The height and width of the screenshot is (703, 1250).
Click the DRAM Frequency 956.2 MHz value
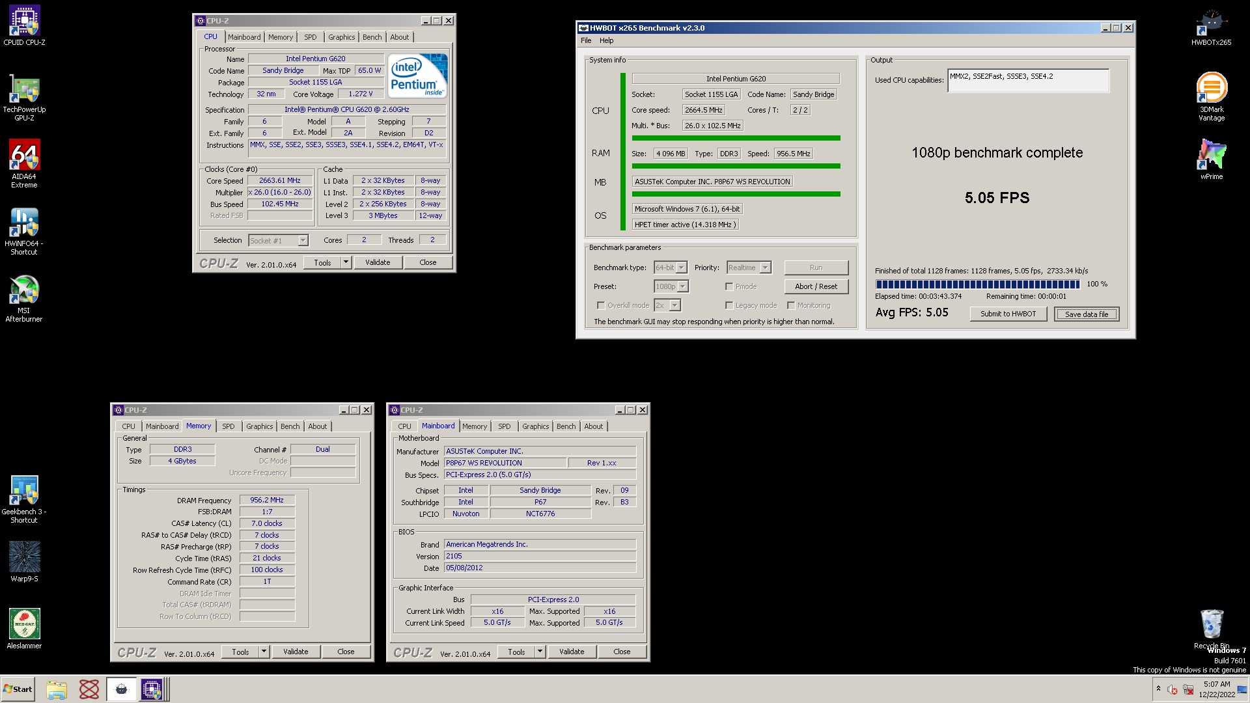pyautogui.click(x=267, y=501)
